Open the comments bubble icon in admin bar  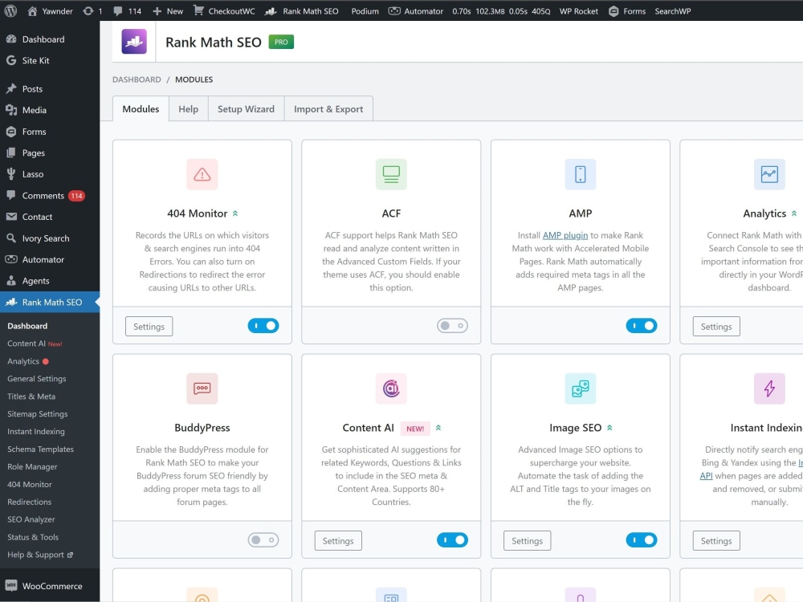118,10
